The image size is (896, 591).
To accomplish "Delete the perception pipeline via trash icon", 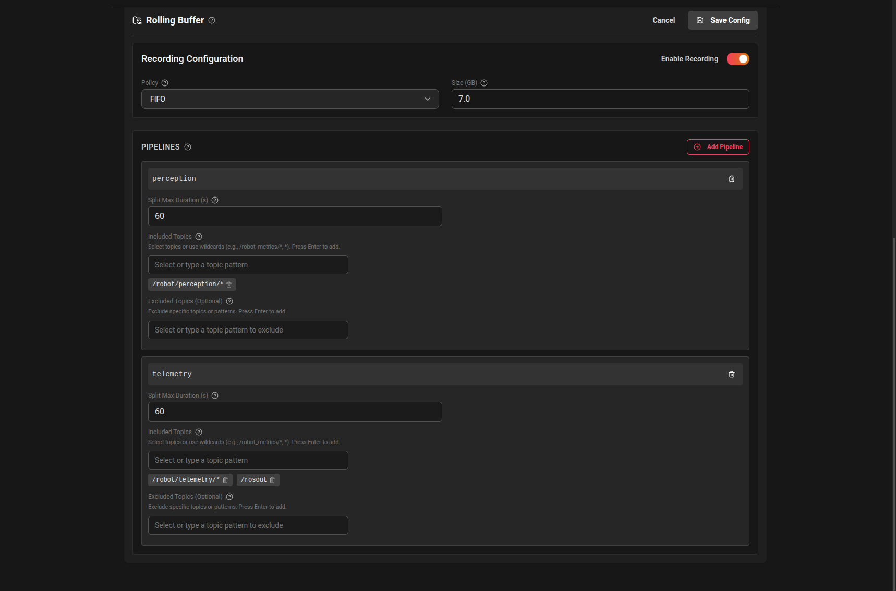I will (x=731, y=179).
